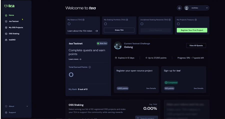Click the disabled Claim Rewards button
The width and height of the screenshot is (225, 119).
pos(155,30)
